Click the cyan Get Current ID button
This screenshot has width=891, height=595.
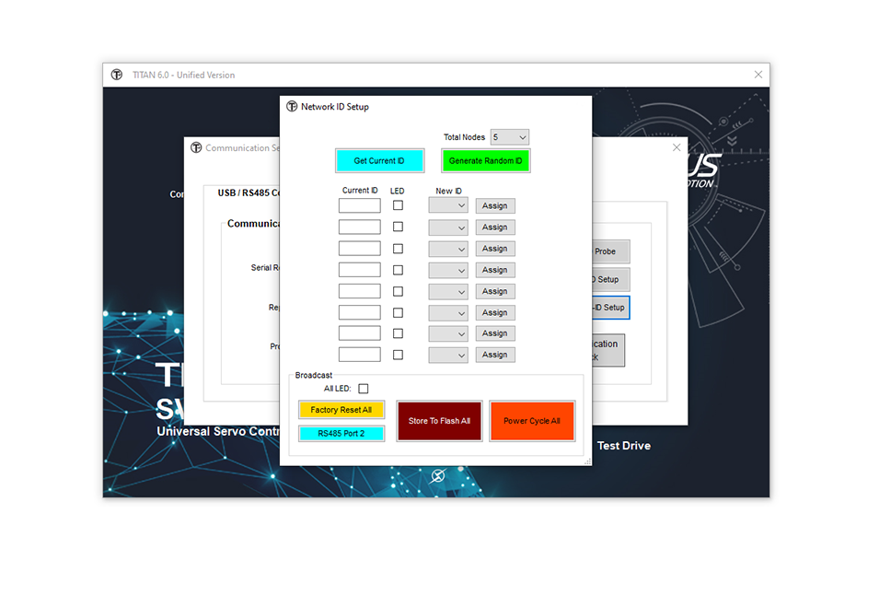pyautogui.click(x=379, y=161)
